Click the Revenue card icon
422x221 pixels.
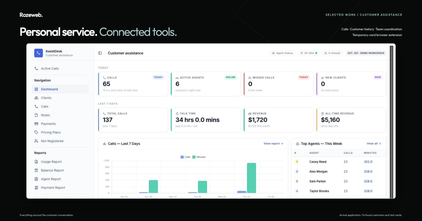pyautogui.click(x=250, y=114)
